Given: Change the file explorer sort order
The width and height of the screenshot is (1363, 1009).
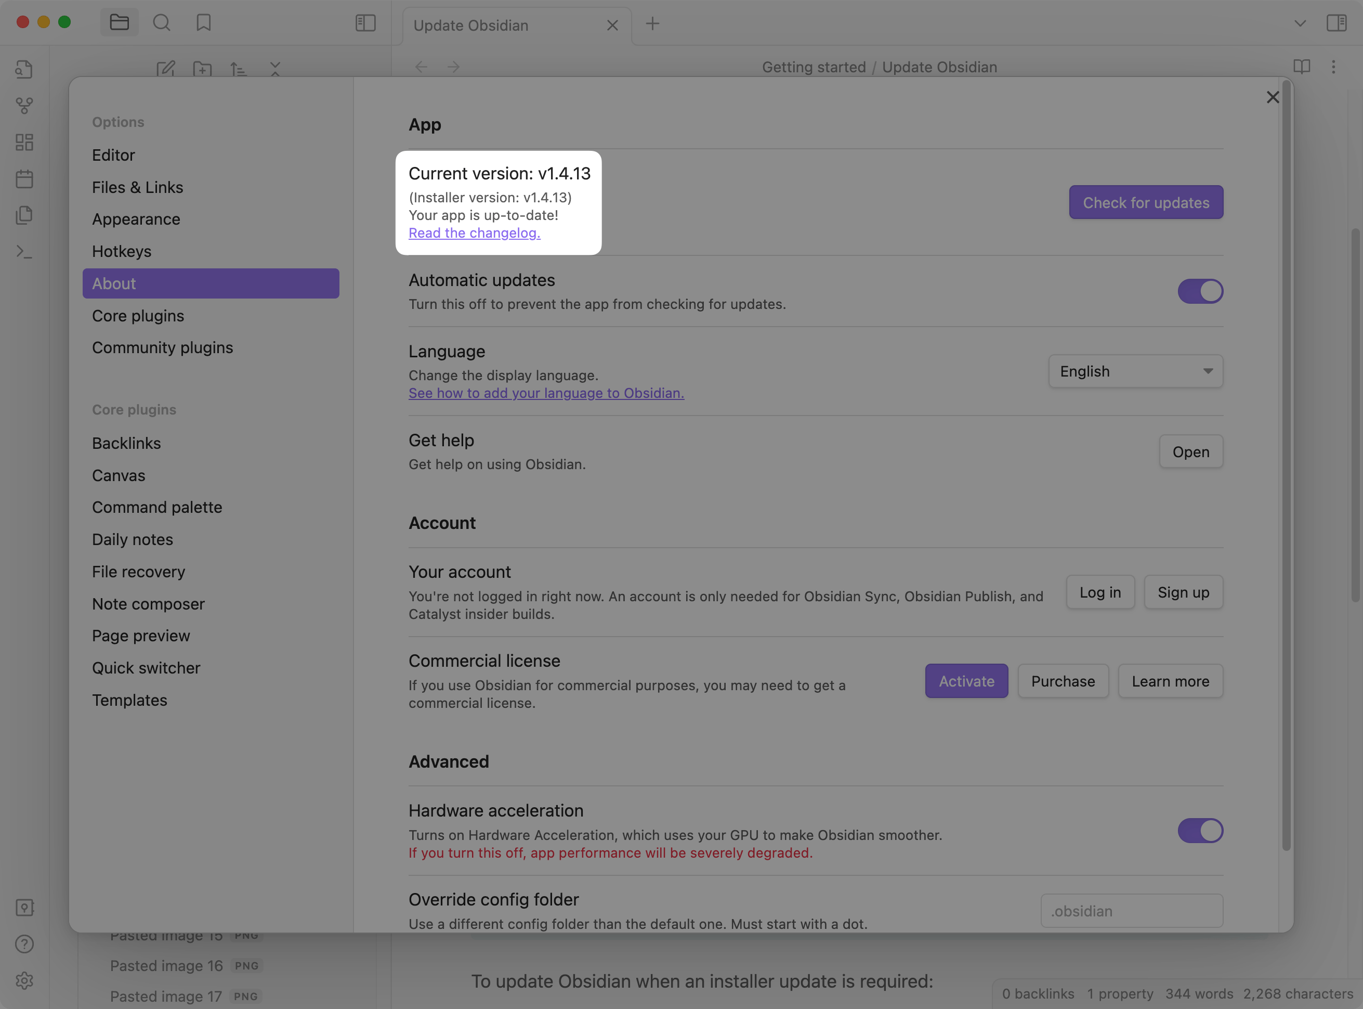Looking at the screenshot, I should click(x=239, y=69).
